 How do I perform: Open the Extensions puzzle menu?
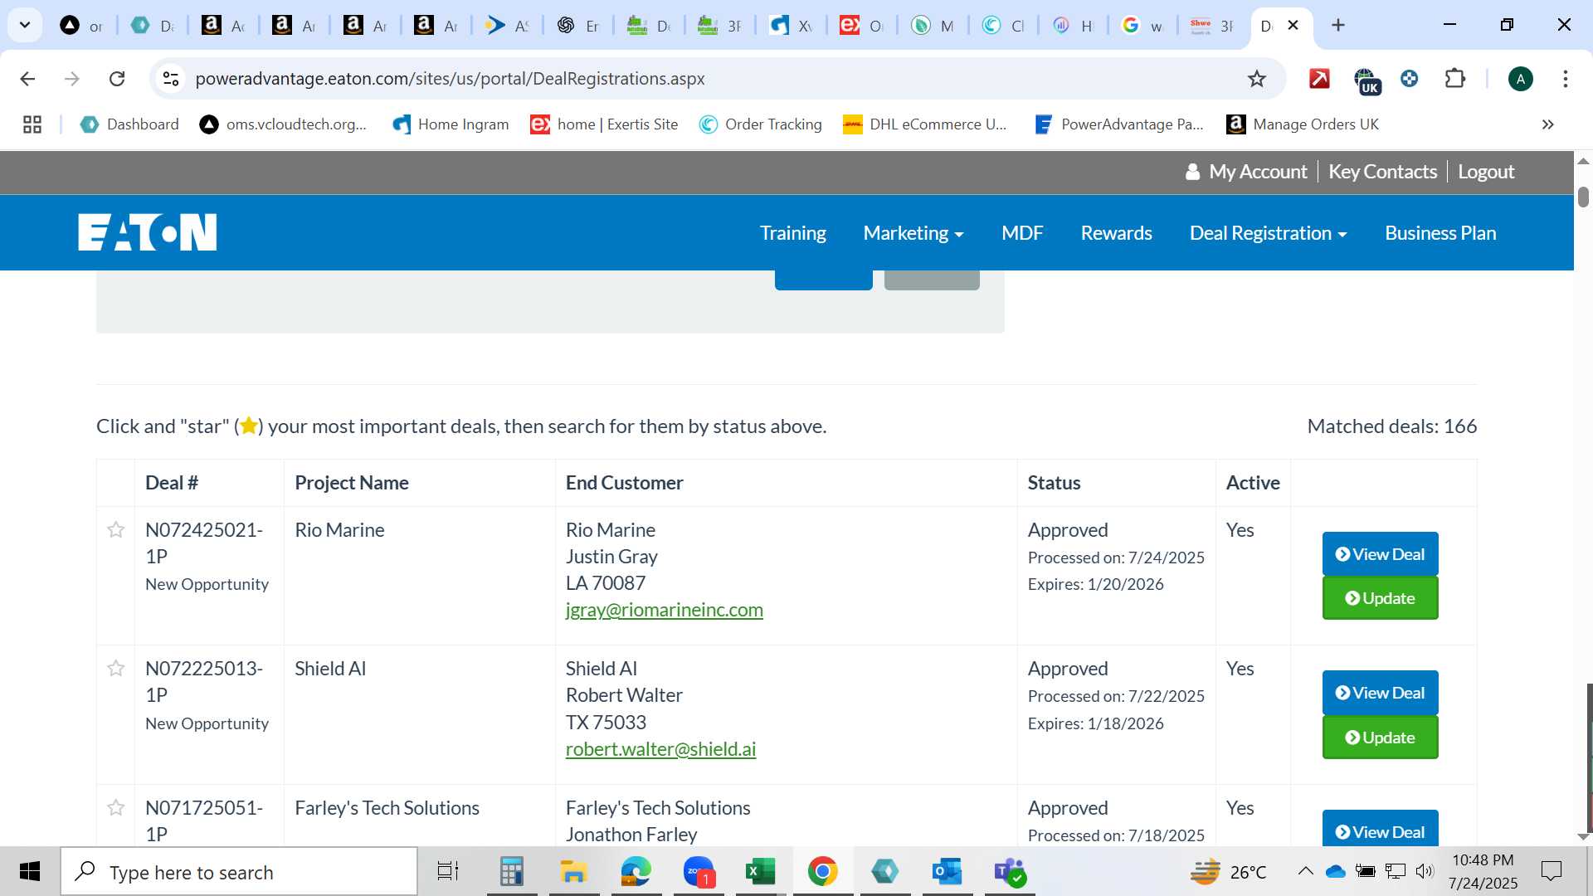(1454, 79)
